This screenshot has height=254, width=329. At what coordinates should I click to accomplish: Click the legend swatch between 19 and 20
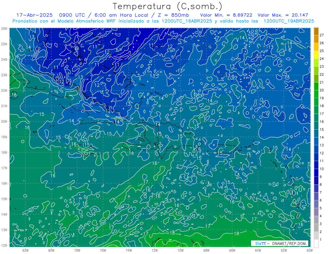click(x=316, y=94)
